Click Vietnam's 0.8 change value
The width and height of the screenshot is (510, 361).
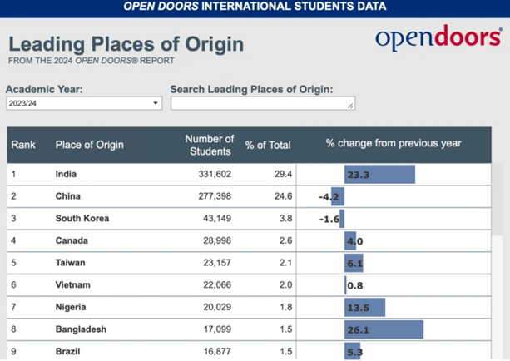355,285
